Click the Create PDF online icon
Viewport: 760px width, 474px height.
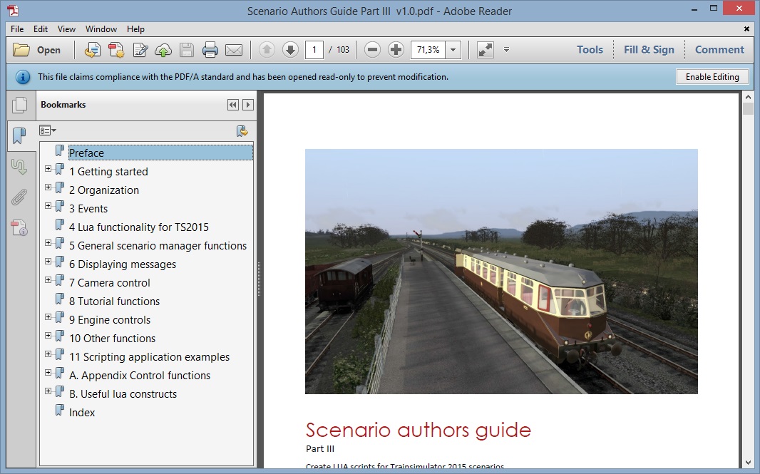pos(92,49)
